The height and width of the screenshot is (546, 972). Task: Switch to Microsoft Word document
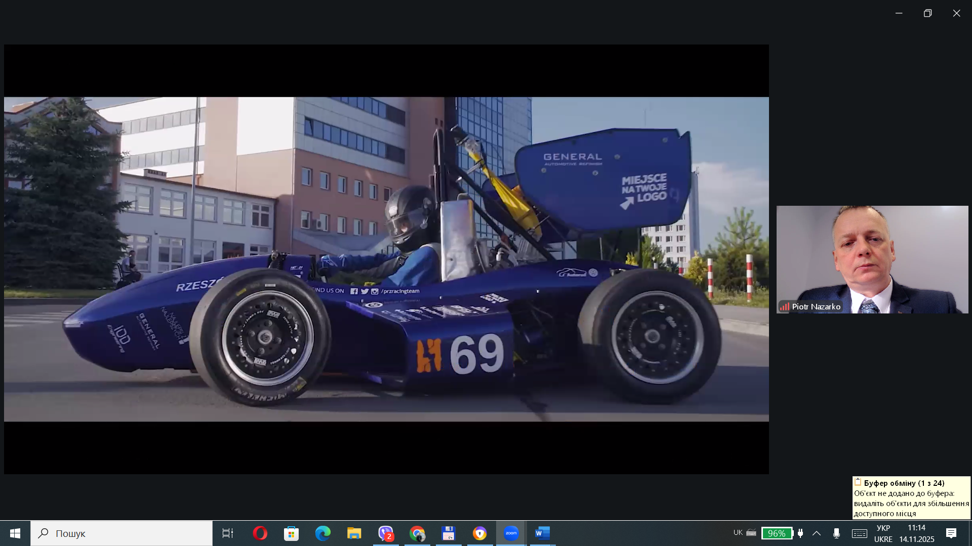(542, 533)
